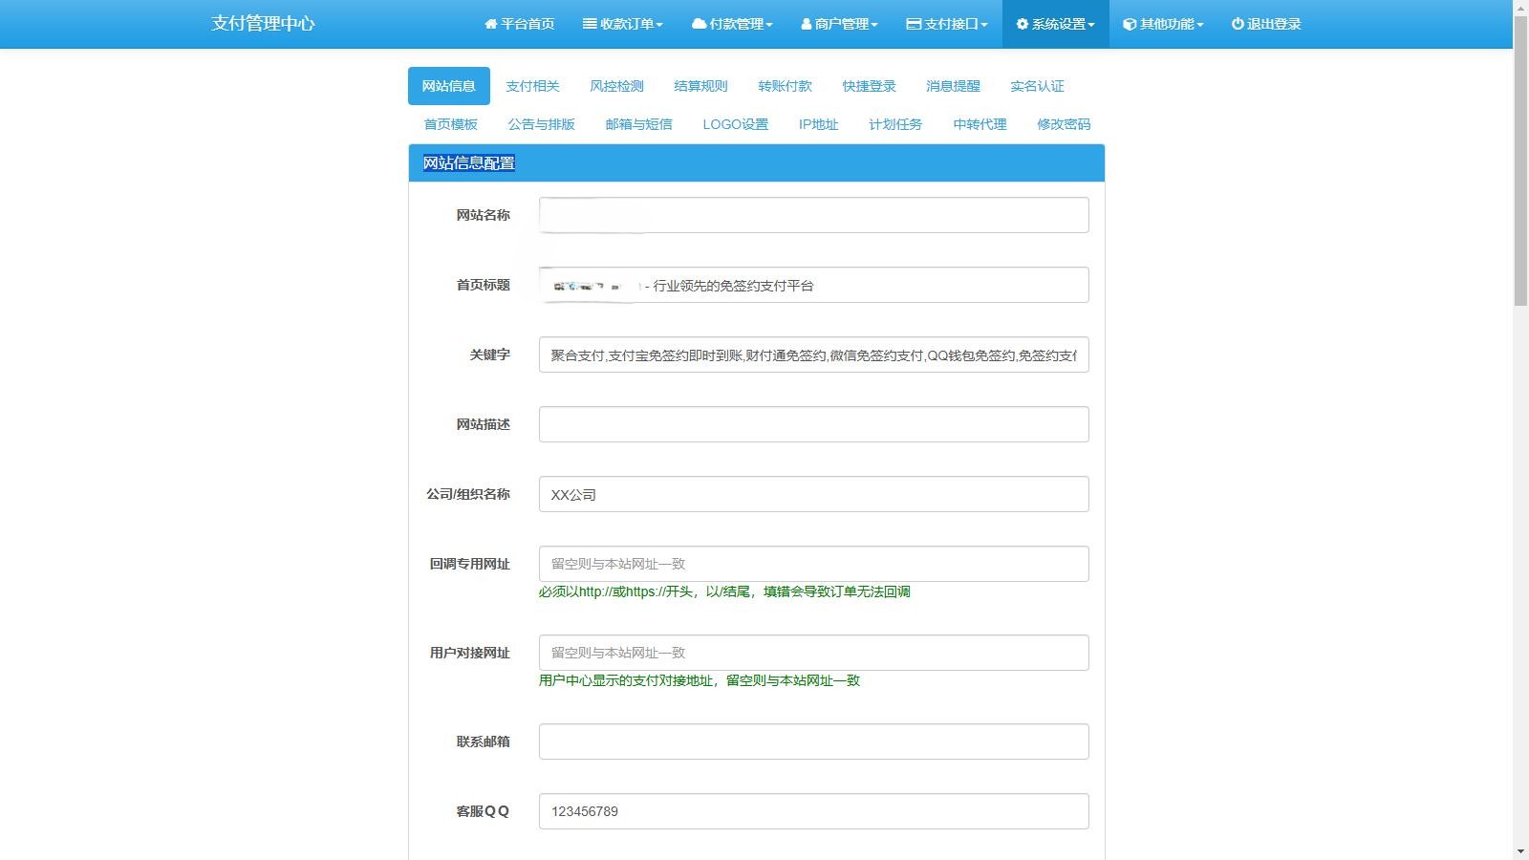Switch to the 快捷登录 tab
The width and height of the screenshot is (1529, 860).
pyautogui.click(x=869, y=86)
